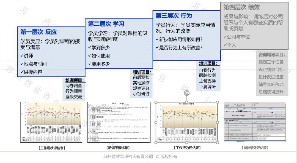This screenshot has width=297, height=163.
Task: Click the 【培训考核试卷】 caption label
Action: click(118, 147)
